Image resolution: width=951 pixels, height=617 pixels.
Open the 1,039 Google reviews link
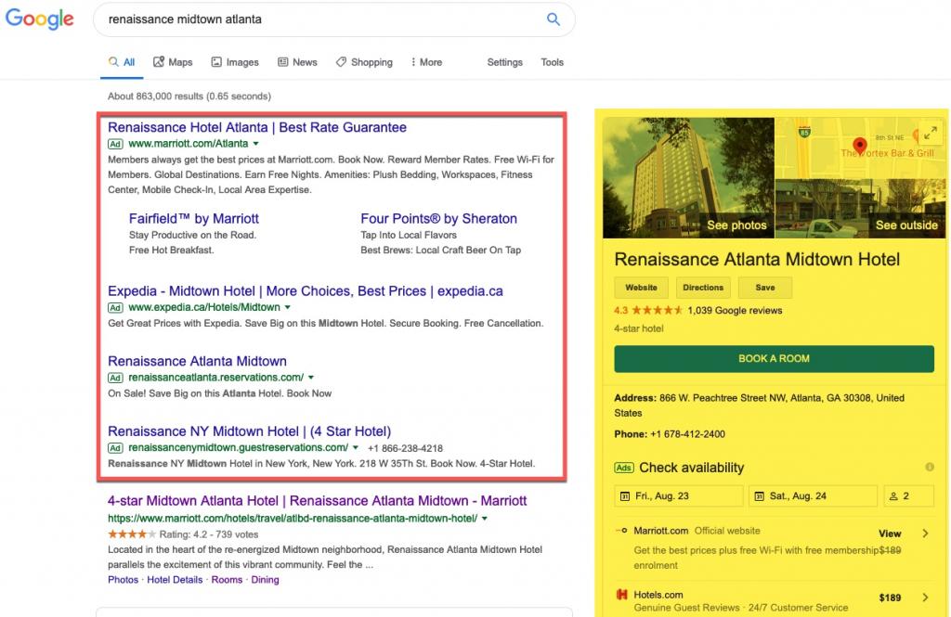click(x=735, y=310)
